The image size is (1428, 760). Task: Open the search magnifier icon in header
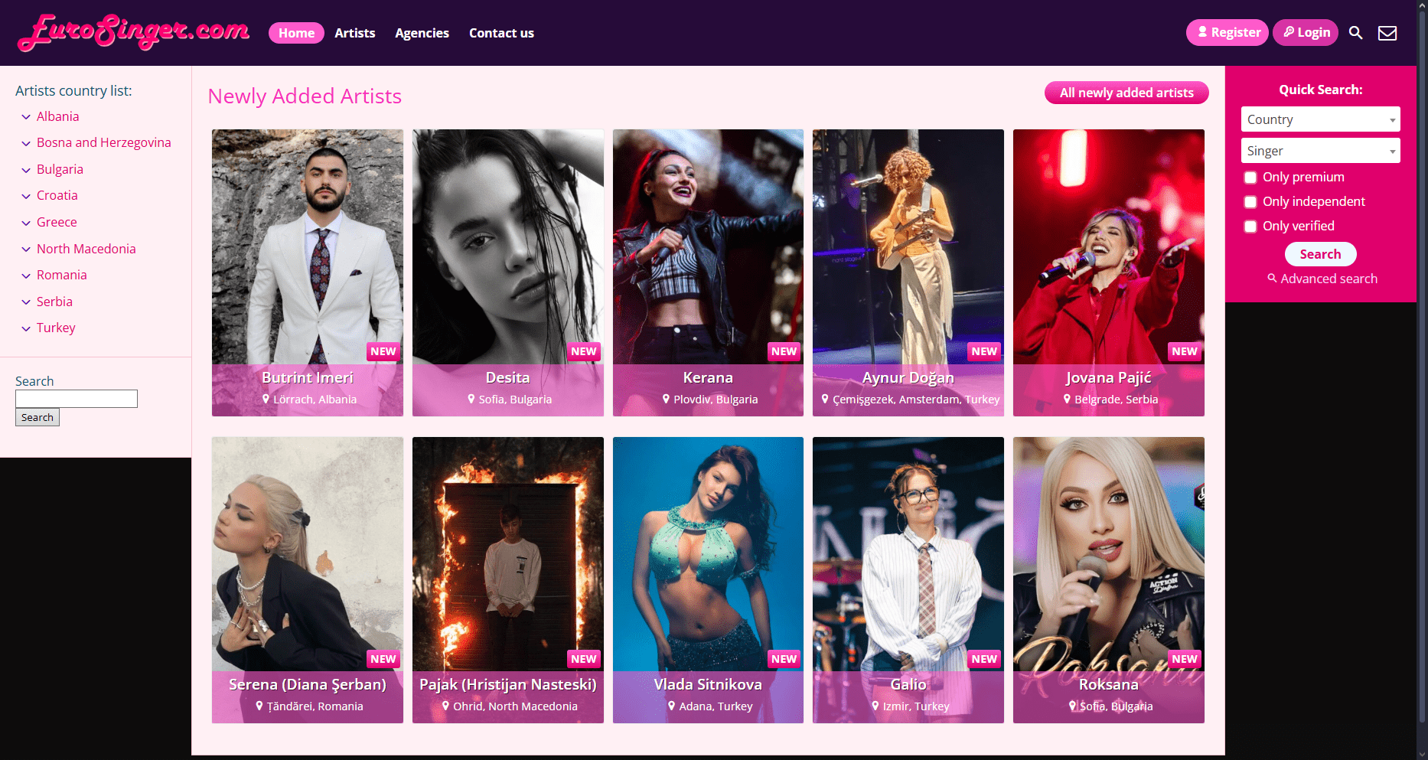pos(1355,33)
